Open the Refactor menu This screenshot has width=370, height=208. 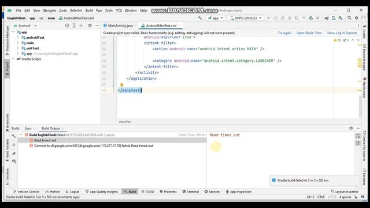click(x=76, y=10)
